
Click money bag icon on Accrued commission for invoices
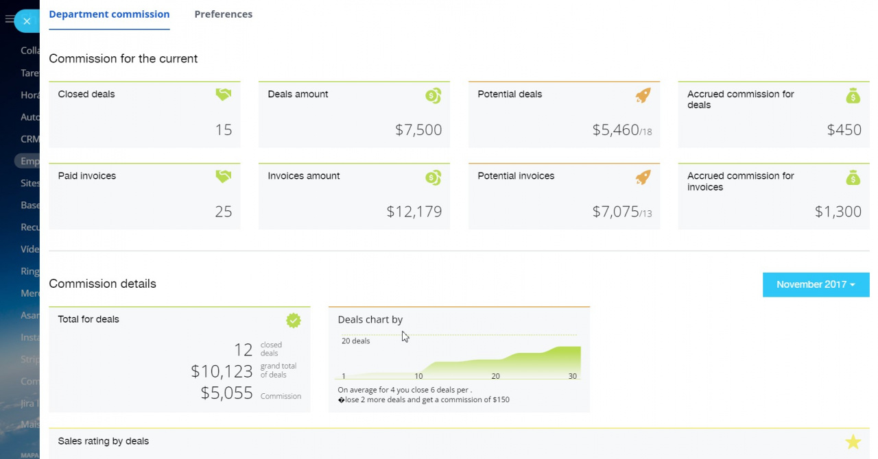[853, 177]
